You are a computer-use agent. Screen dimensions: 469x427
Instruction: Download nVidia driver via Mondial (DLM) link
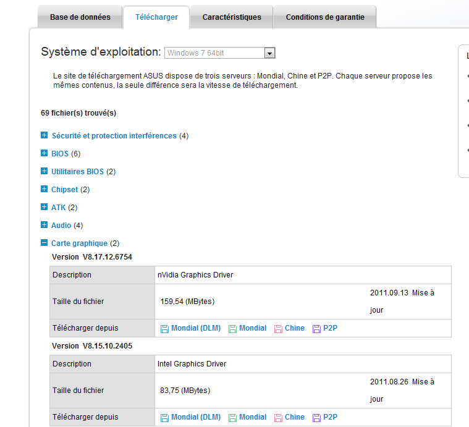click(195, 328)
